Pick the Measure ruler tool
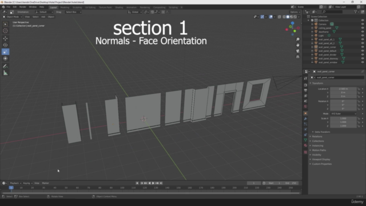This screenshot has height=206, width=366. [x=5, y=73]
